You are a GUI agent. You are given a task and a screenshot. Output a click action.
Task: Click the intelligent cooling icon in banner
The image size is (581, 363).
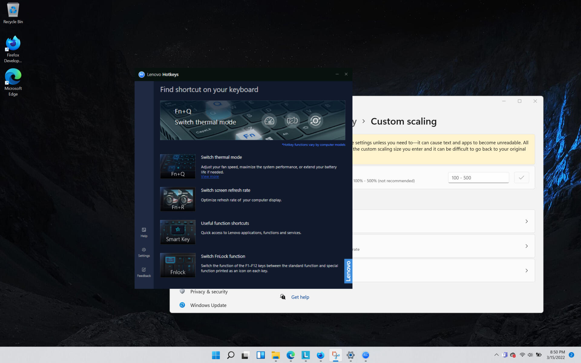click(x=315, y=121)
